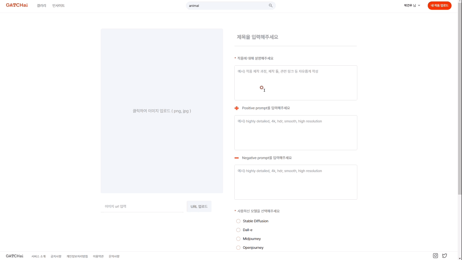Click the GATCHai logo in header
Screen dimensions: 462x260
[17, 5]
